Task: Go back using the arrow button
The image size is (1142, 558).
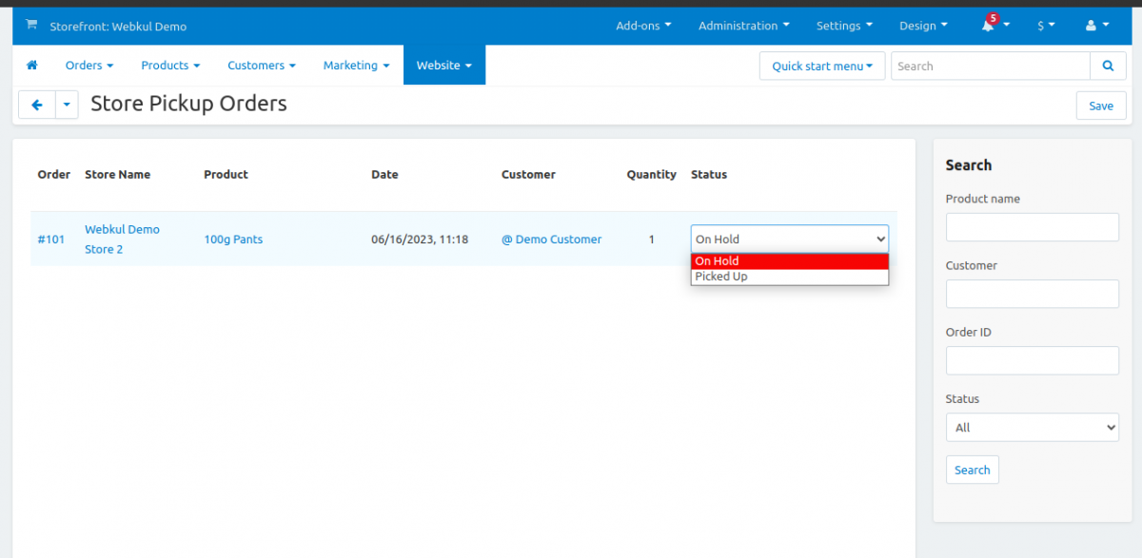Action: tap(36, 105)
